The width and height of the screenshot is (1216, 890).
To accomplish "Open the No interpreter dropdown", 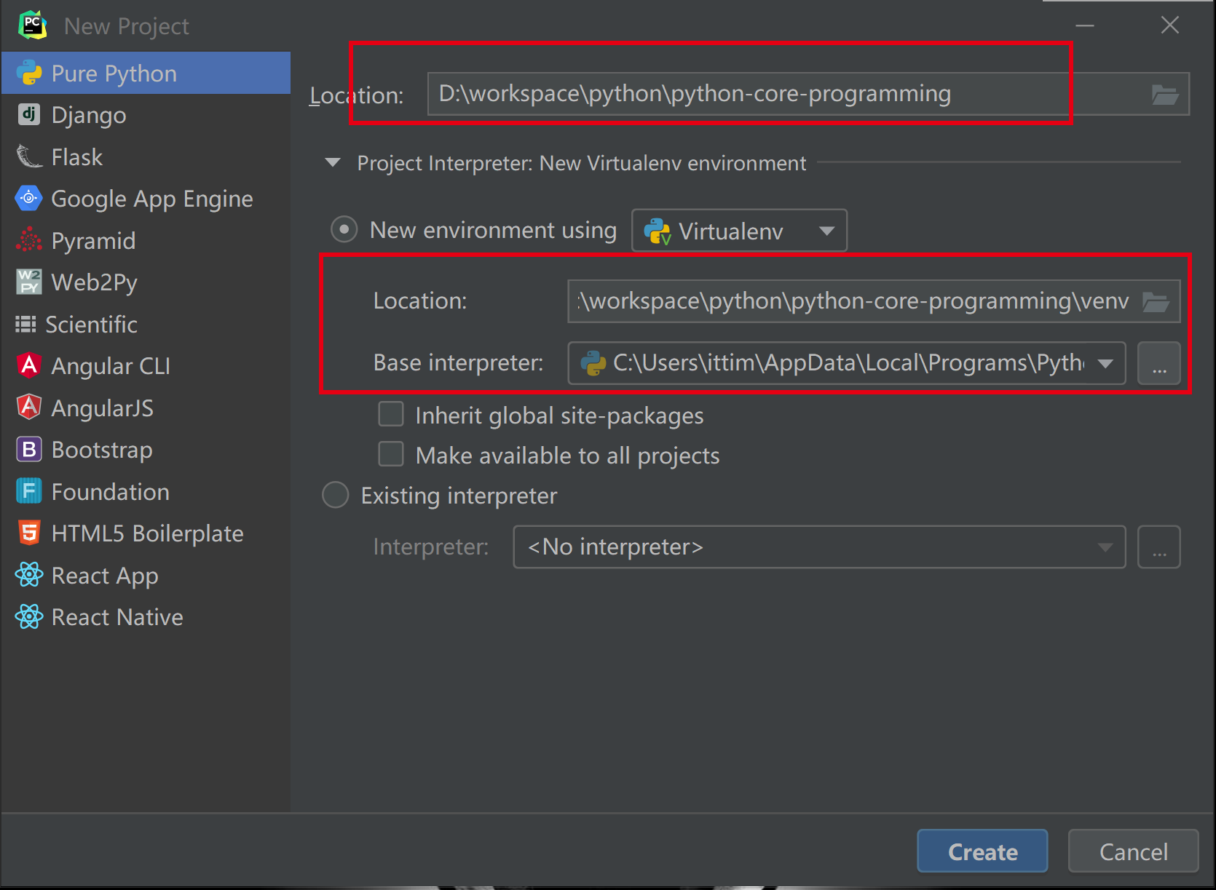I will click(820, 547).
